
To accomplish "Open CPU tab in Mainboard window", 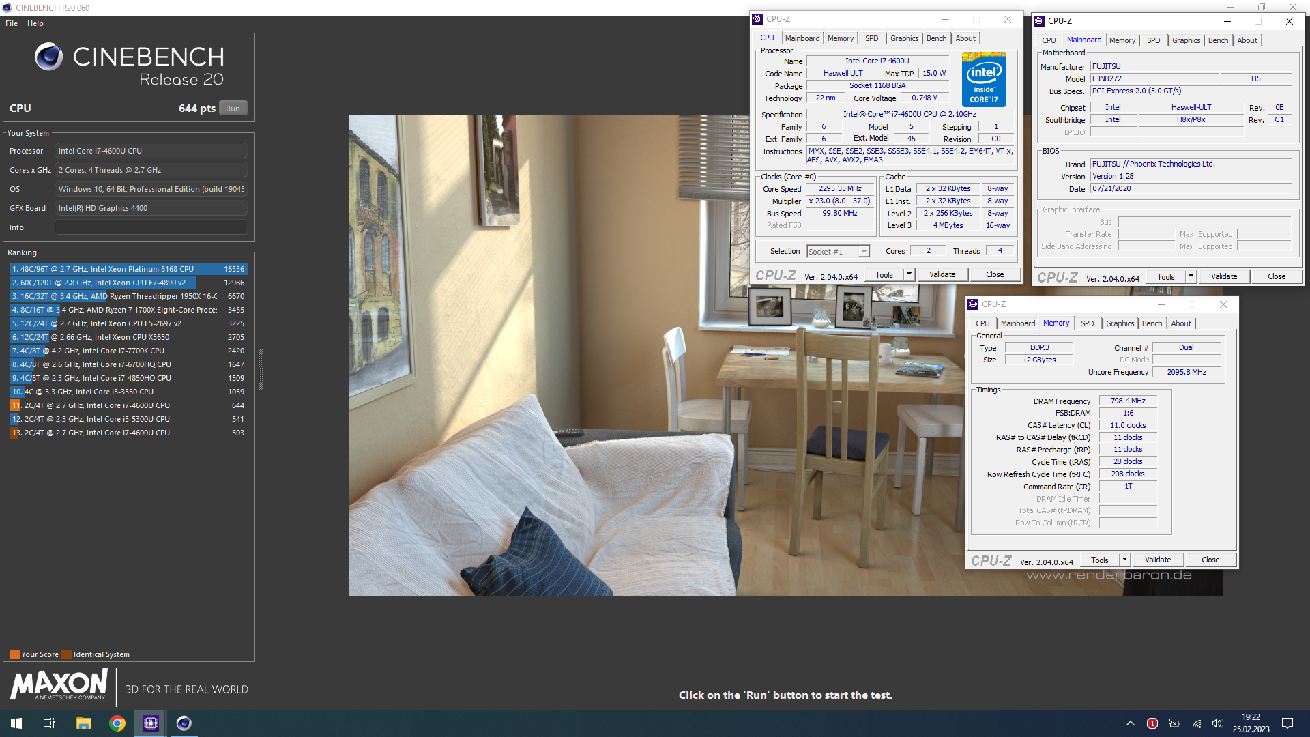I will (1049, 40).
